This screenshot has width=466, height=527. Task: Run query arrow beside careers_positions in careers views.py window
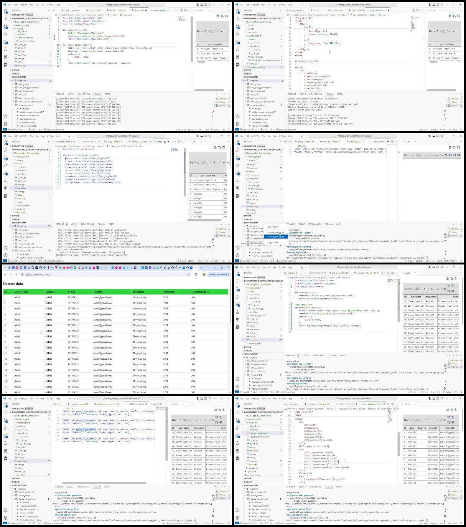(x=49, y=105)
